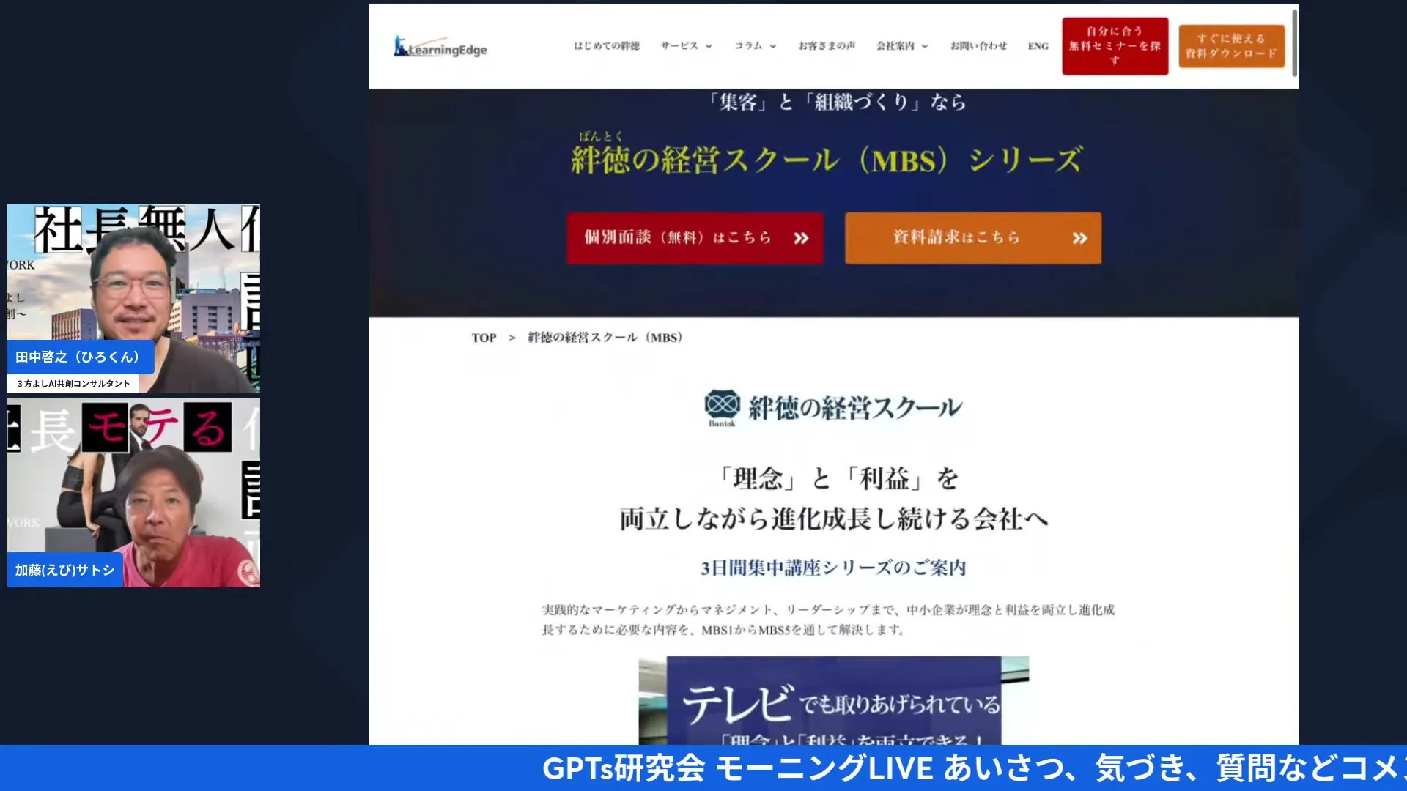
Task: Click the 絆徳の経営スクール（MBS） breadcrumb
Action: 605,338
